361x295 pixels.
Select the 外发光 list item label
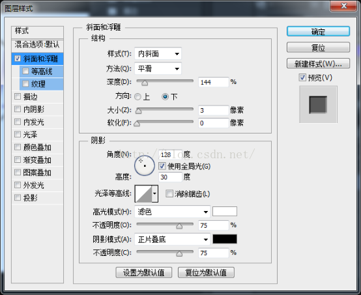click(x=34, y=185)
